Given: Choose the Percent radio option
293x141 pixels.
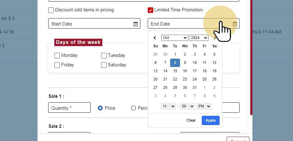Looking at the screenshot, I should tap(133, 108).
